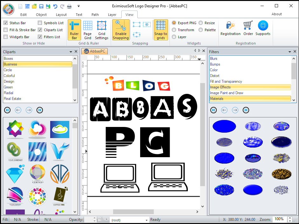The image size is (299, 224).
Task: Toggle the Page Gird button
Action: point(87,30)
